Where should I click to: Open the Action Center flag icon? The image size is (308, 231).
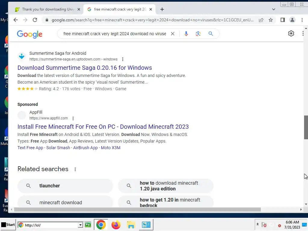264,225
